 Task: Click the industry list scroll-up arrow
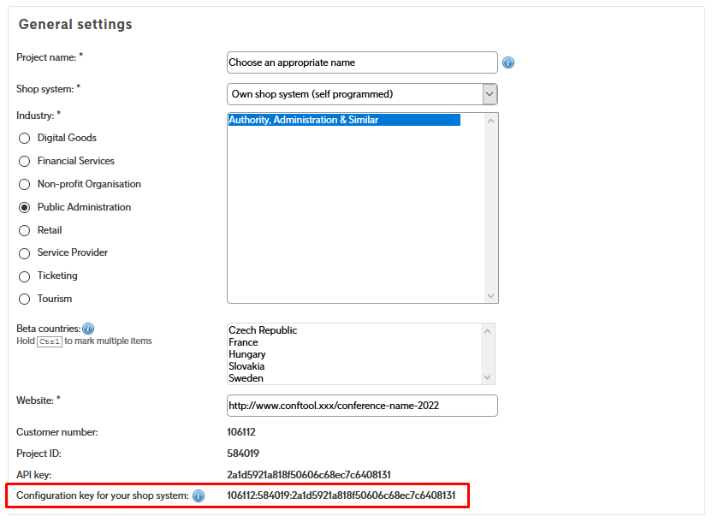[x=490, y=121]
